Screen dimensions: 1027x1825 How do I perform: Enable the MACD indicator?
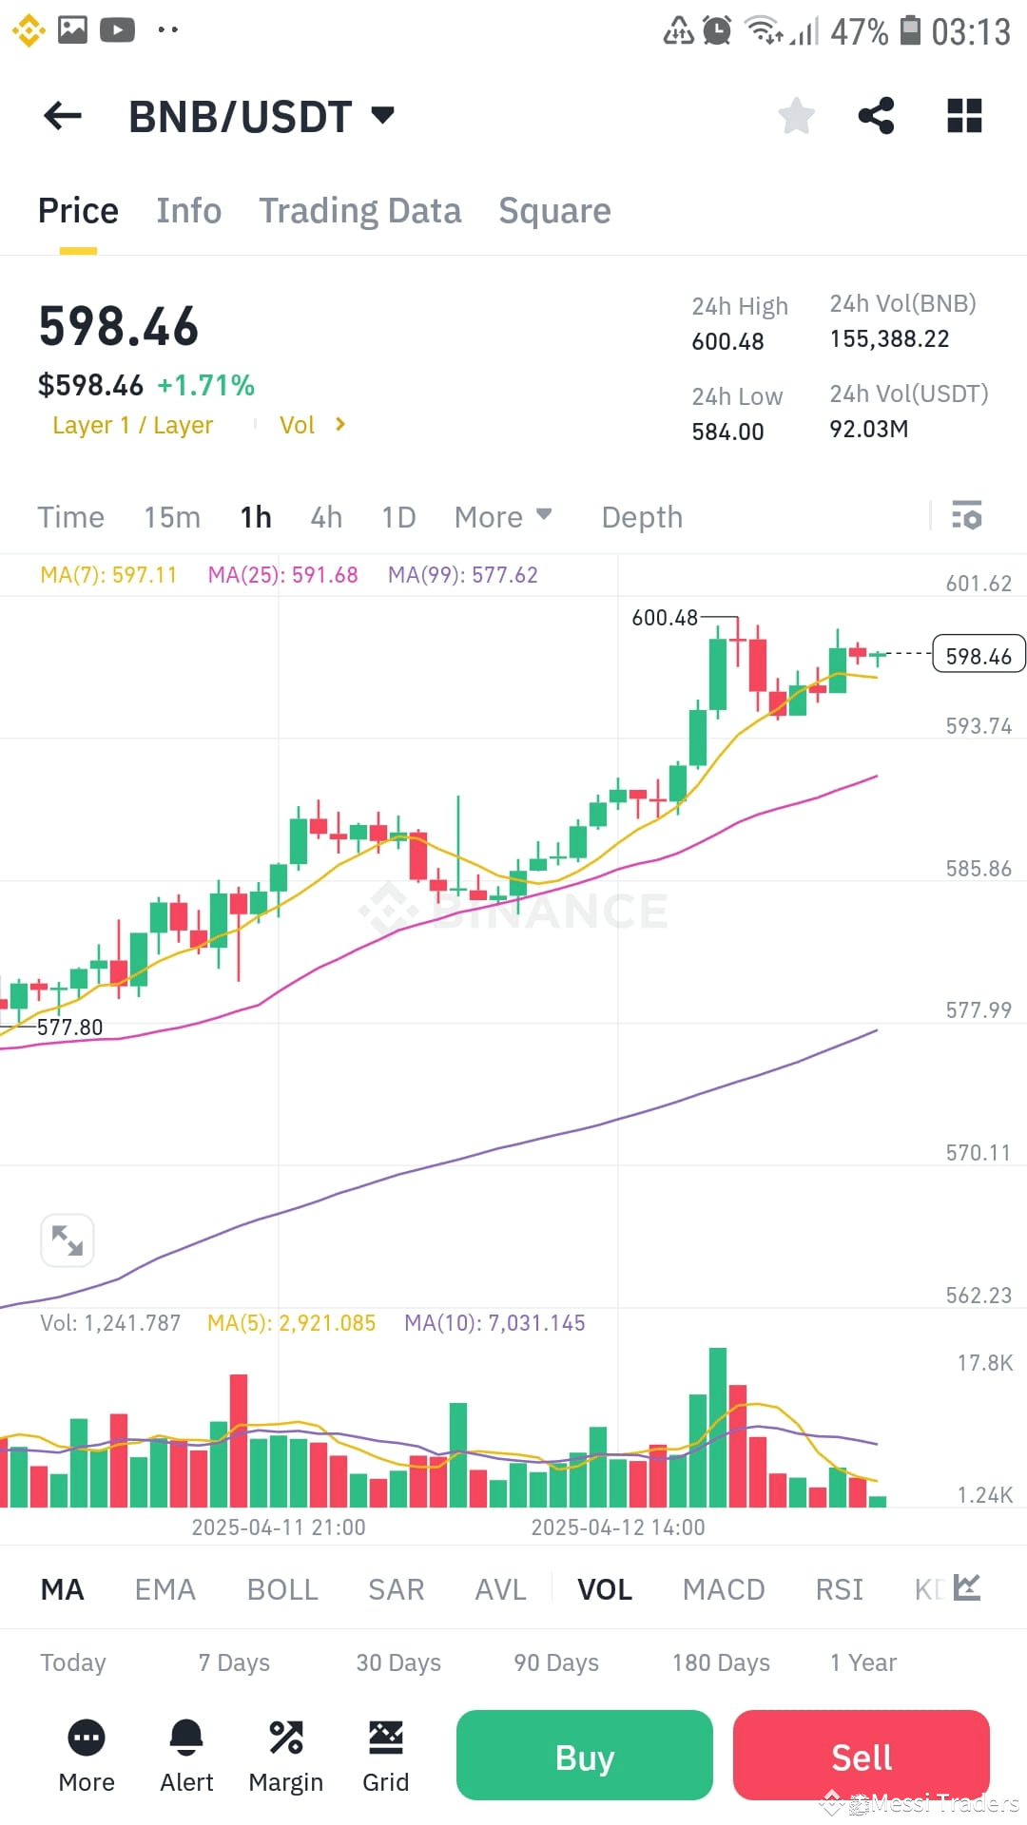(723, 1588)
